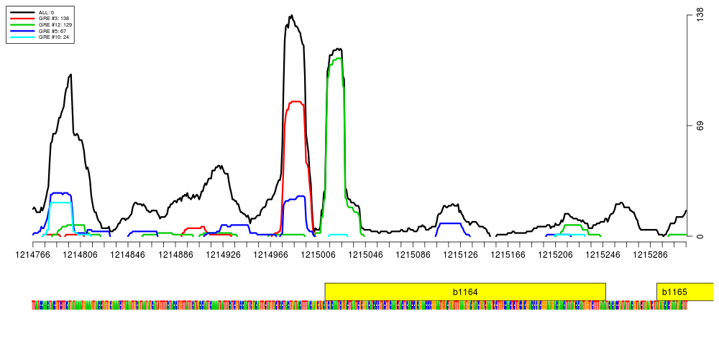The image size is (719, 359).
Task: Click the multicolored sequence bar below b1164
Action: [x=464, y=305]
